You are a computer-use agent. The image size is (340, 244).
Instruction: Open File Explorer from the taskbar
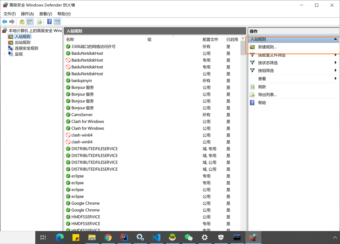click(92, 238)
